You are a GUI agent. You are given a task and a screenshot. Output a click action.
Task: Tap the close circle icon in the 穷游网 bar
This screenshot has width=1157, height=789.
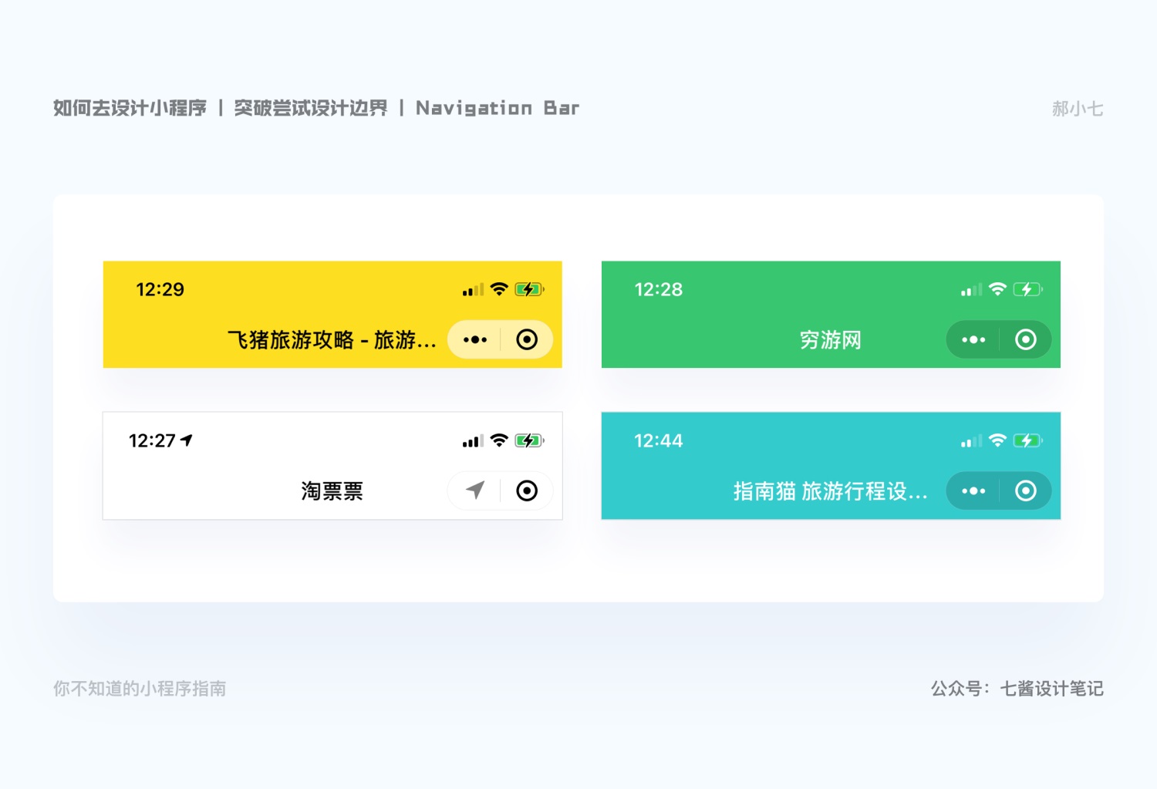pos(1026,339)
